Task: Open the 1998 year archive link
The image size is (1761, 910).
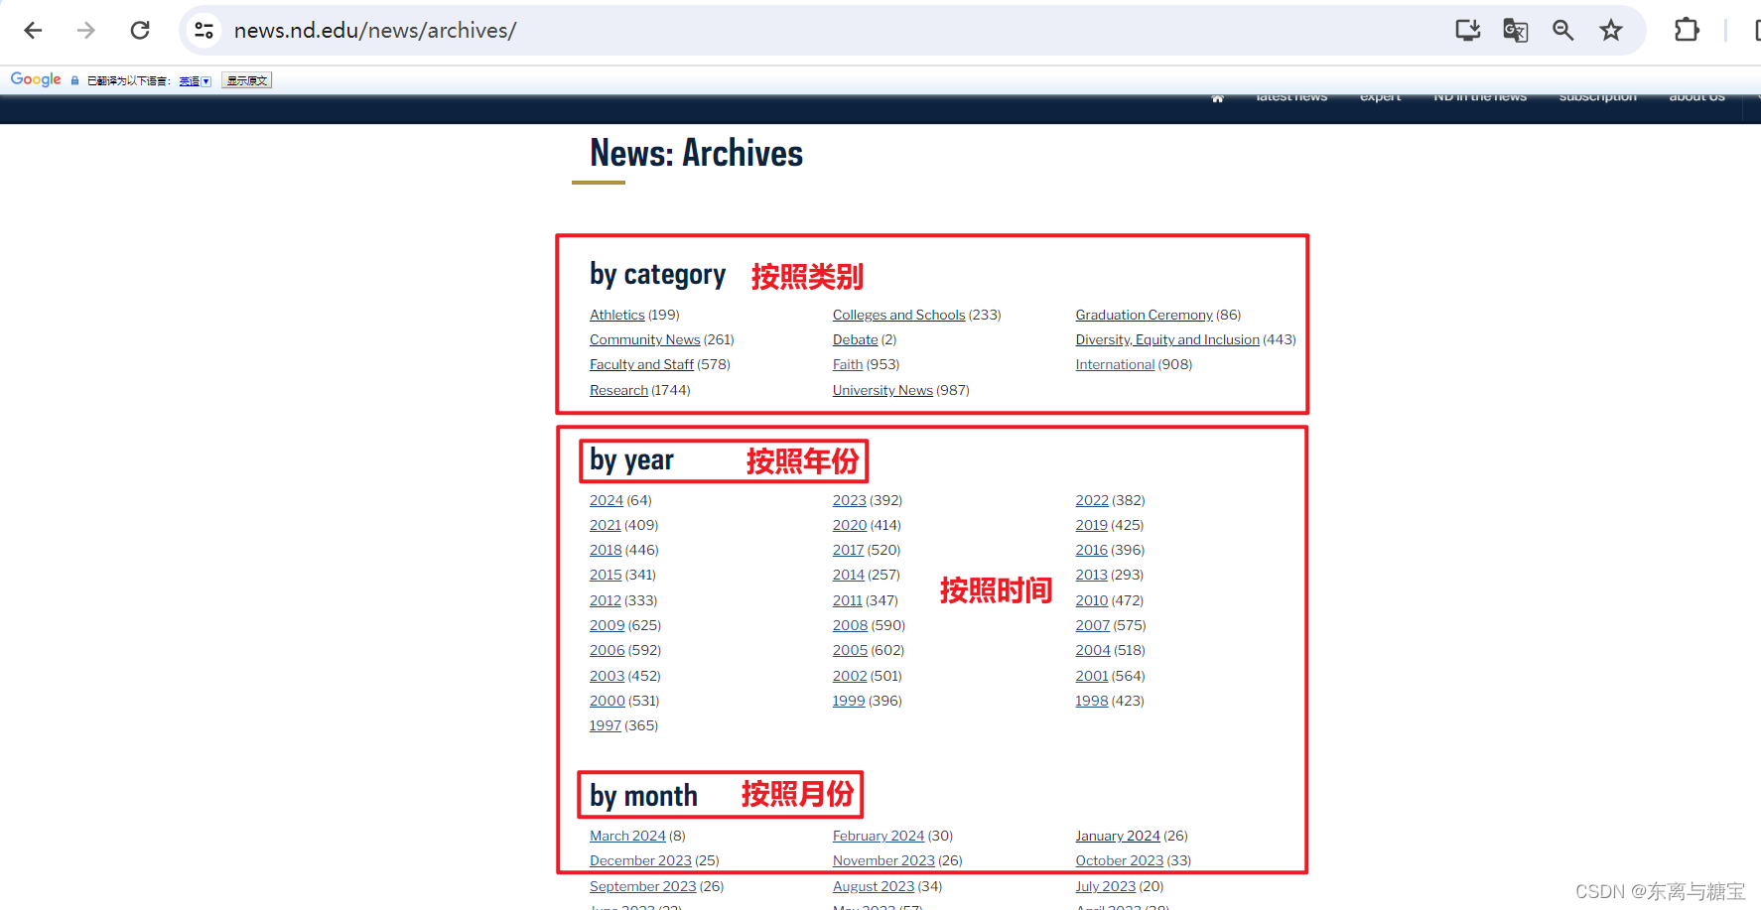Action: click(1092, 701)
